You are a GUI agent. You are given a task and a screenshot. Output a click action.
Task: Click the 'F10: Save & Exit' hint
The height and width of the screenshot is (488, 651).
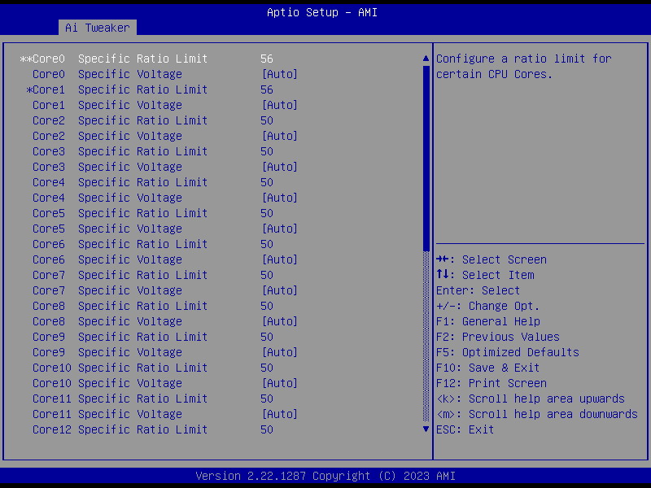(487, 368)
